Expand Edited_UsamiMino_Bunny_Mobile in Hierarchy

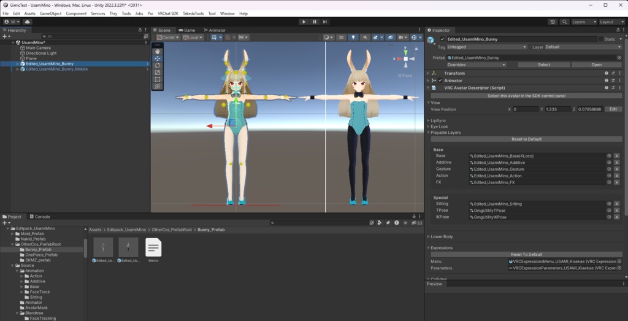tap(17, 69)
